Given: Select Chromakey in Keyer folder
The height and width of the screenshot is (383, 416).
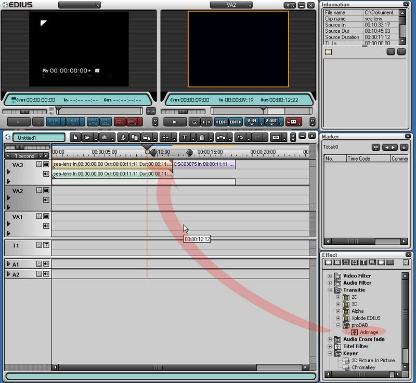Looking at the screenshot, I should (363, 367).
